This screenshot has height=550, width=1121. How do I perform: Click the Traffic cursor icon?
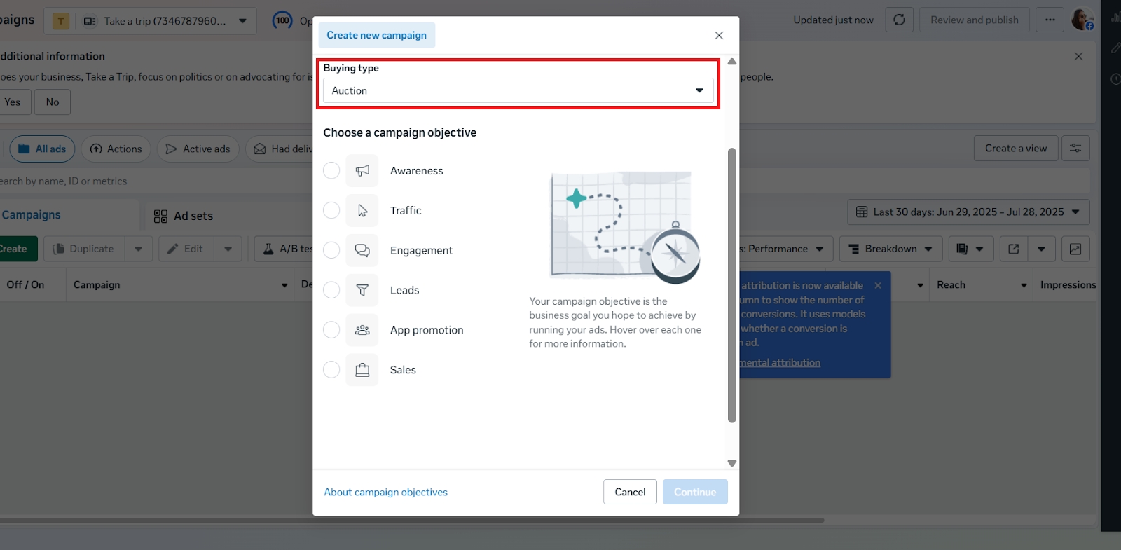click(x=362, y=211)
